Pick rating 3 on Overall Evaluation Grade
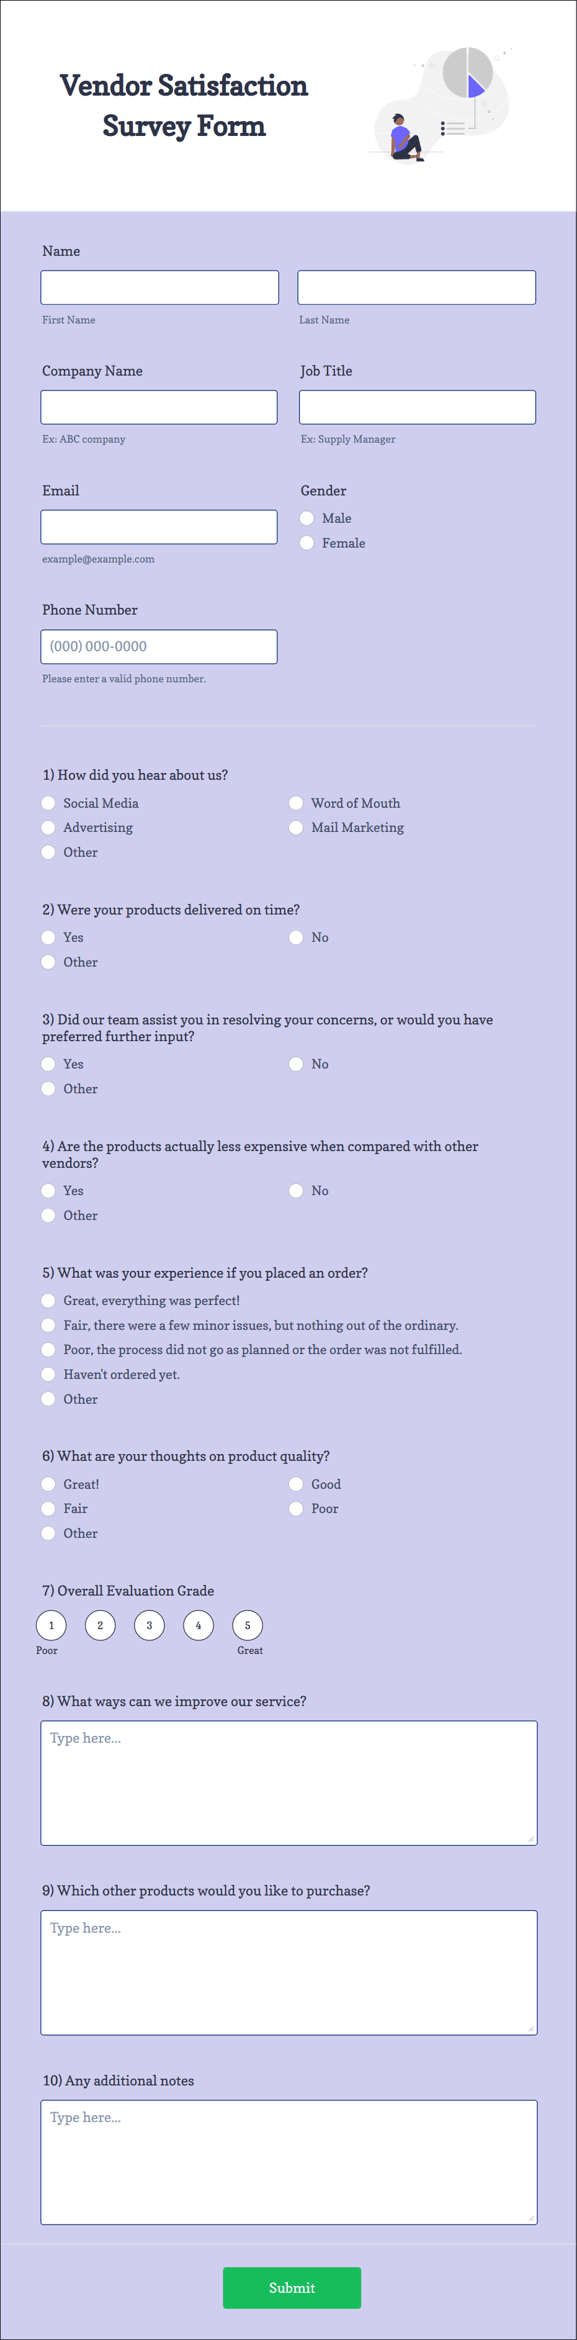The height and width of the screenshot is (2340, 577). (x=149, y=1625)
